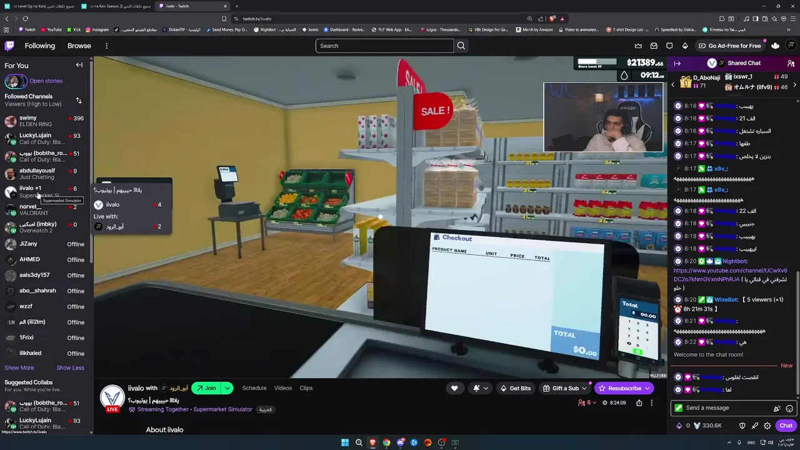800x450 pixels.
Task: Open the more options menu beside Browse
Action: pos(106,46)
